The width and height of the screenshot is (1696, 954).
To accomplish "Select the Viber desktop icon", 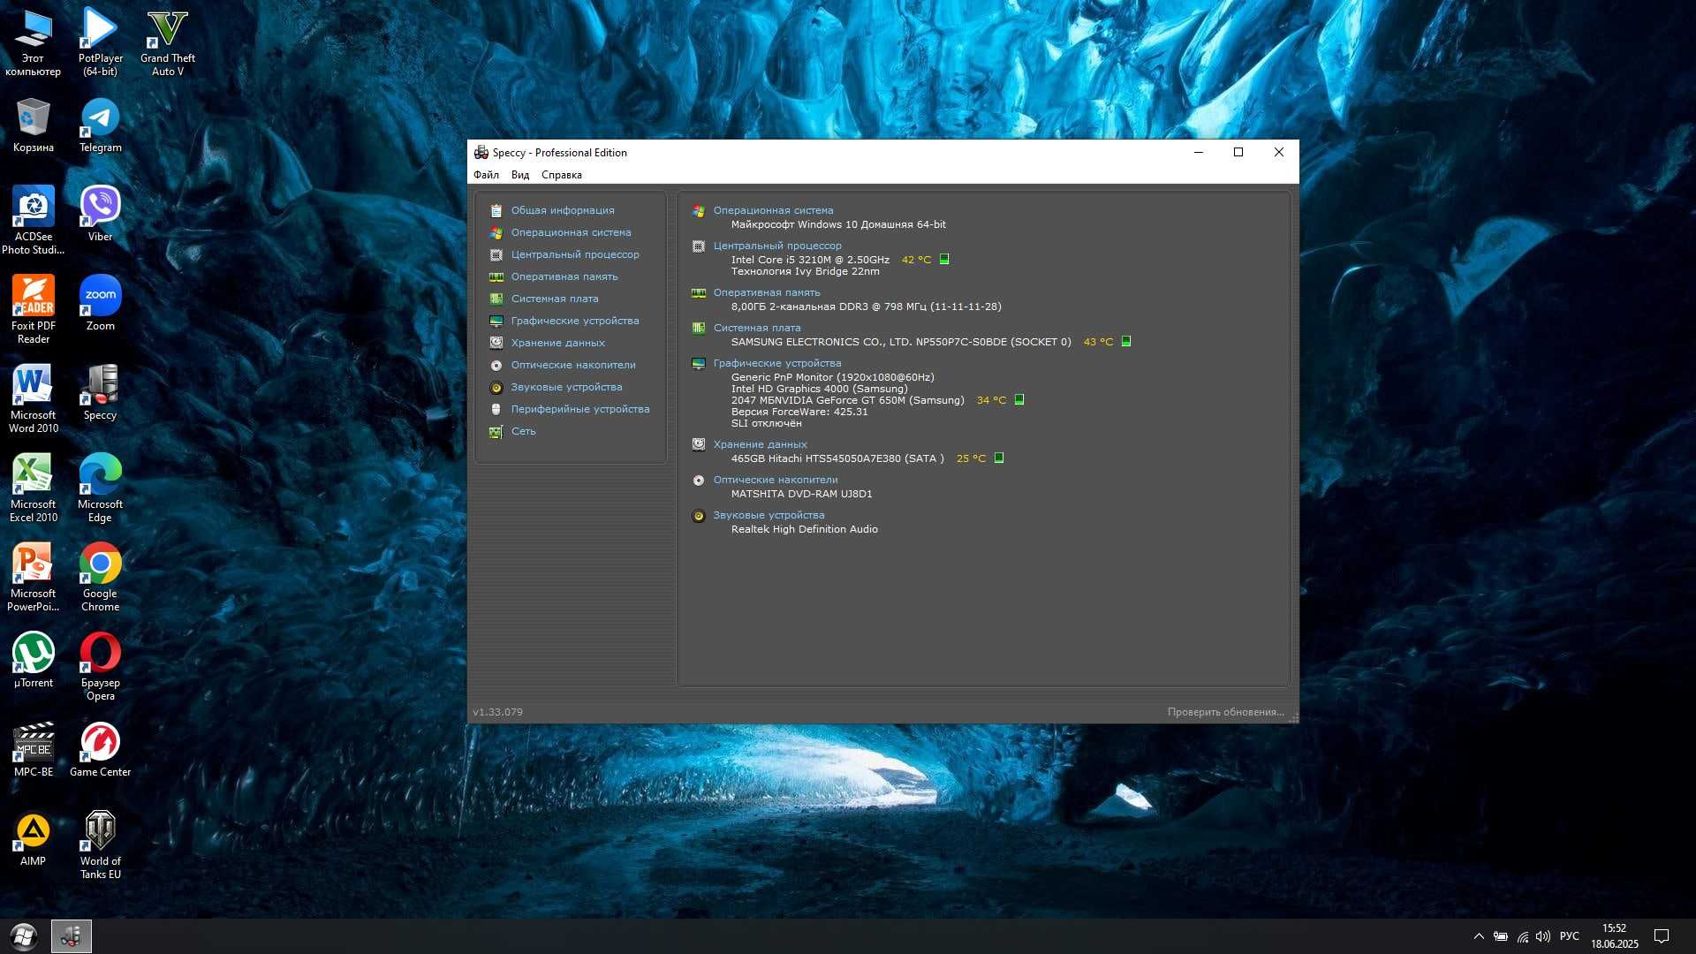I will (x=100, y=214).
